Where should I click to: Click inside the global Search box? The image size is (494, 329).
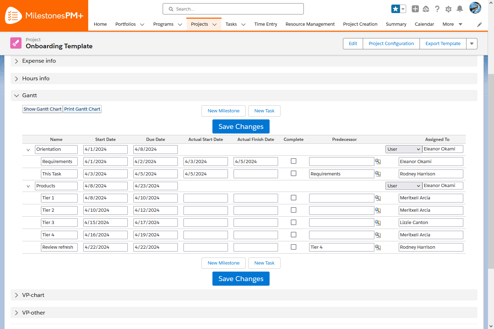[x=233, y=9]
